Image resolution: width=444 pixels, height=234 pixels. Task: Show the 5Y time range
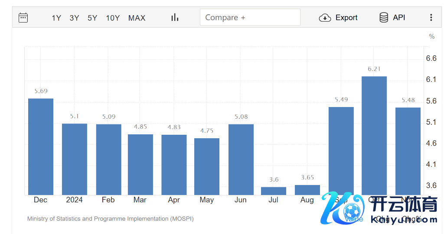click(92, 18)
